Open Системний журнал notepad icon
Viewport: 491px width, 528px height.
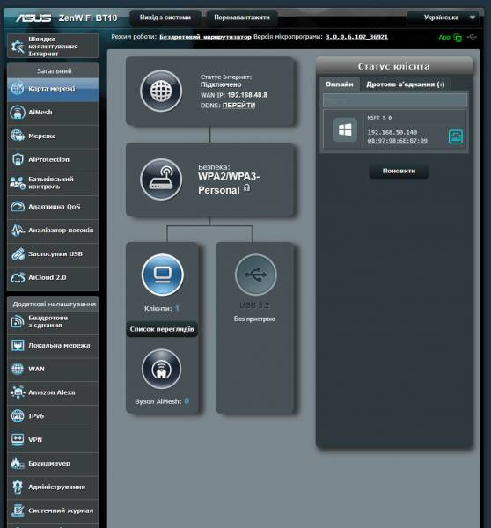click(18, 510)
